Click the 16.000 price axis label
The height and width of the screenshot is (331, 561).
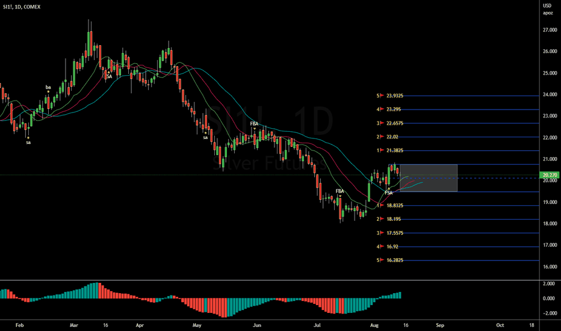pyautogui.click(x=550, y=267)
